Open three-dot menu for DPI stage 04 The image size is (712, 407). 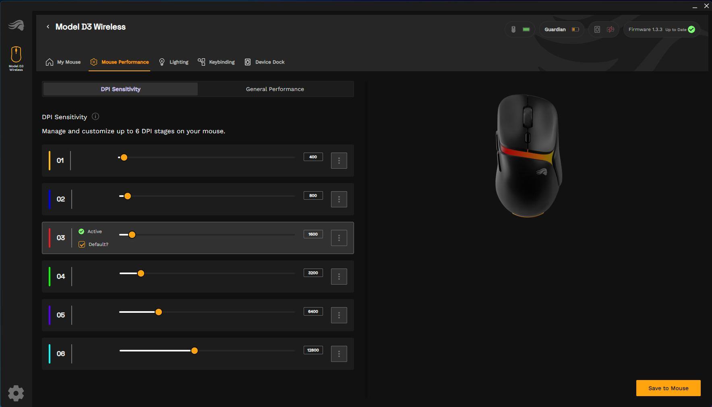[x=339, y=277]
